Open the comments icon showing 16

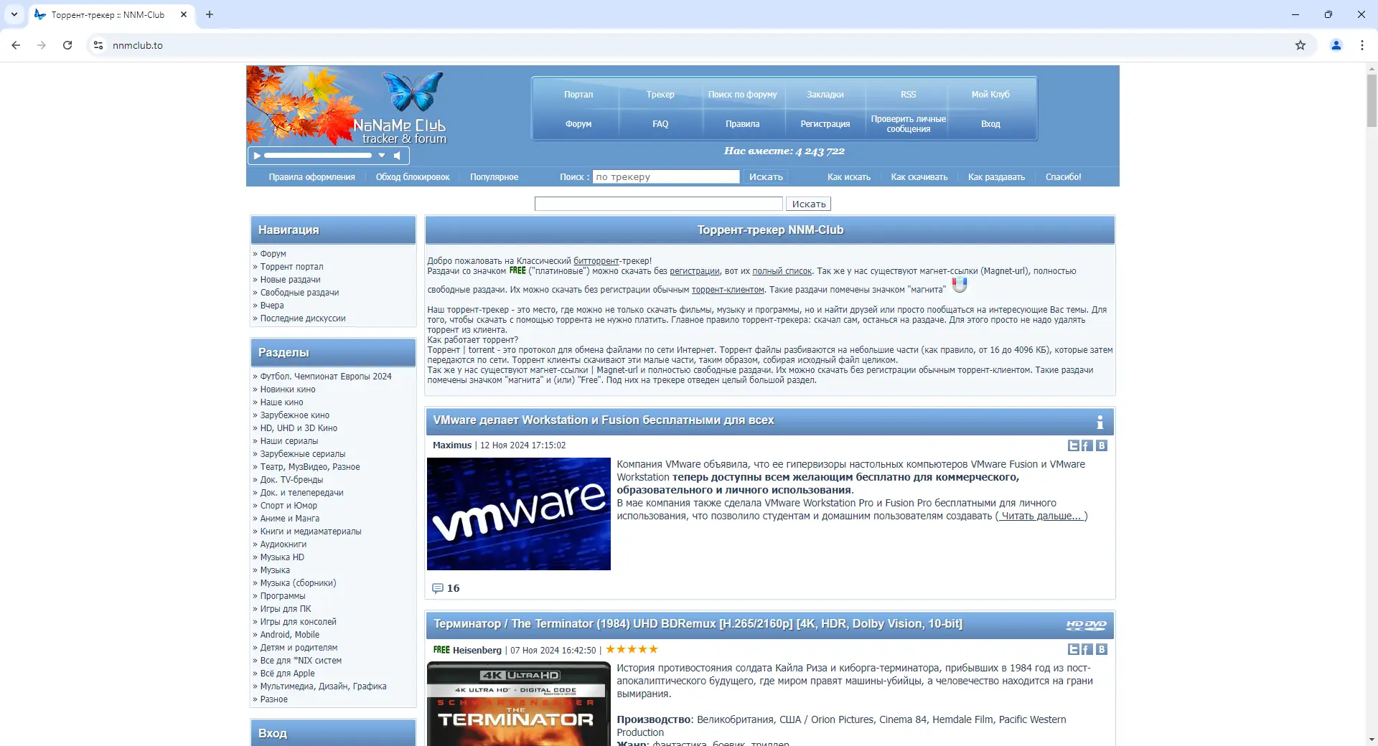(438, 588)
